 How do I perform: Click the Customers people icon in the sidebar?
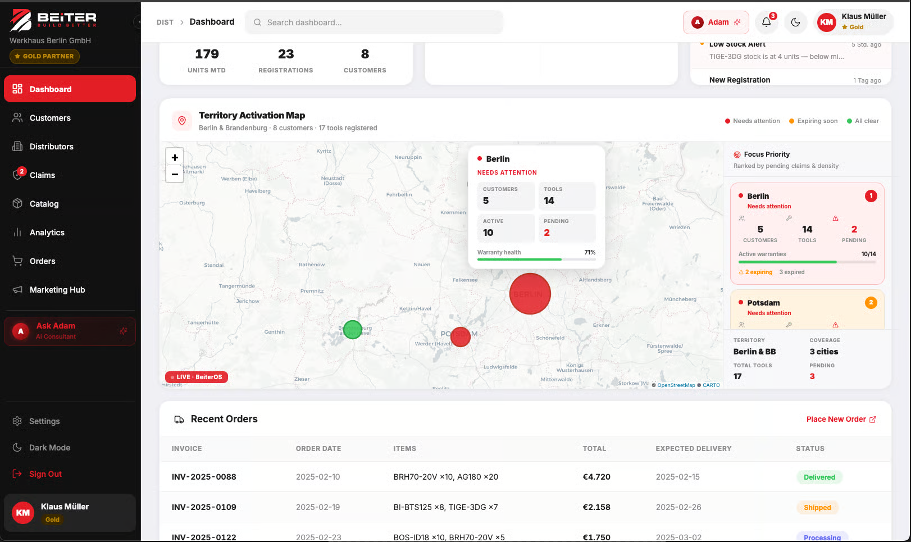[17, 118]
